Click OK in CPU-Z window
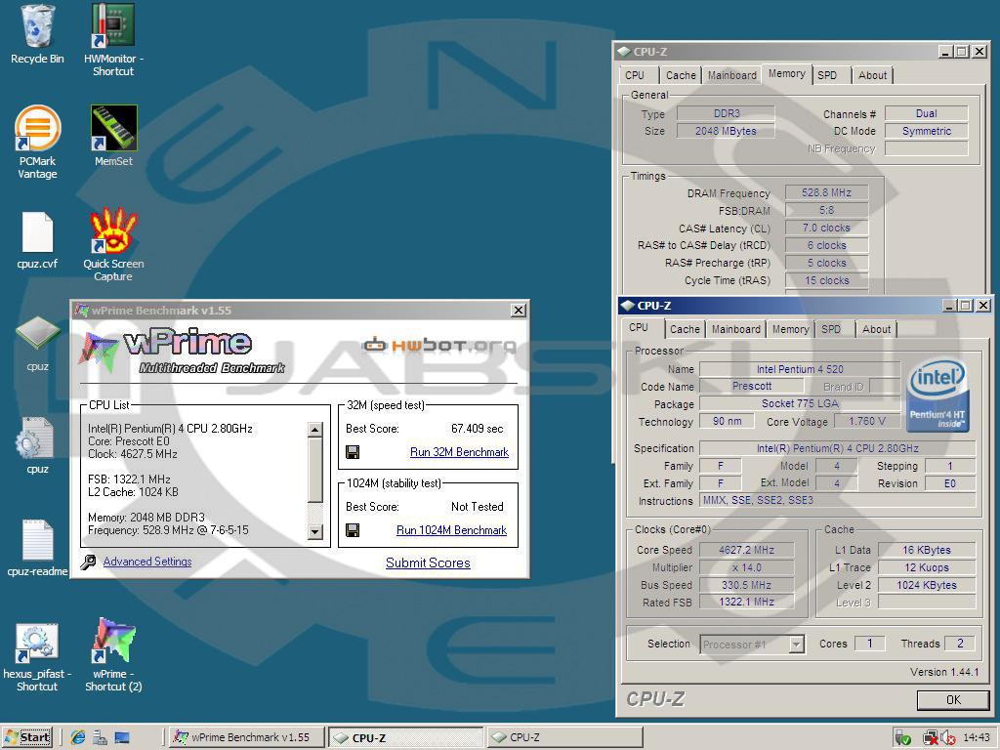 pyautogui.click(x=953, y=699)
